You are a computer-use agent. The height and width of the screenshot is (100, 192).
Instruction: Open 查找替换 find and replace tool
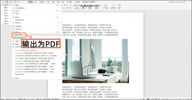point(114,6)
